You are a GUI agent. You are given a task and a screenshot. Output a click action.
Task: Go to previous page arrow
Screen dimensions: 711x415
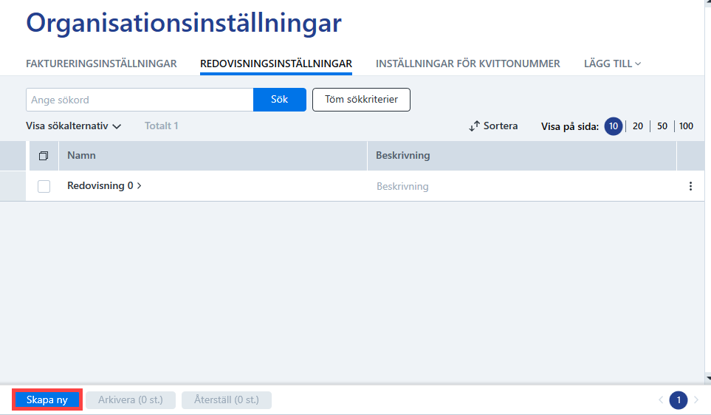661,399
